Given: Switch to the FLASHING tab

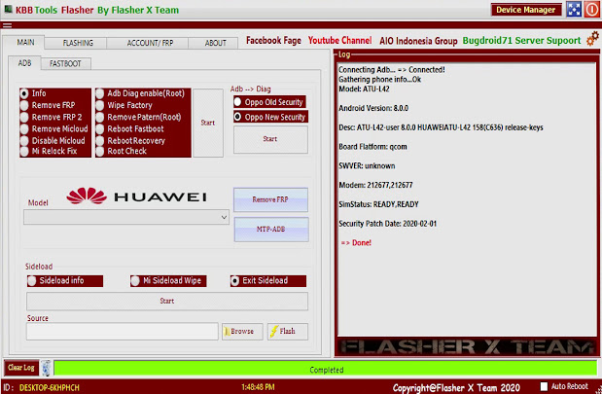Looking at the screenshot, I should click(78, 43).
